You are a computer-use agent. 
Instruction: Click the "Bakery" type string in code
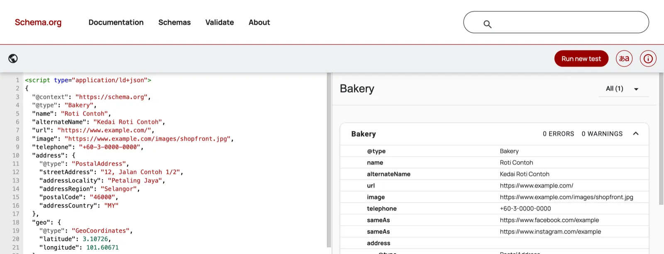click(79, 105)
